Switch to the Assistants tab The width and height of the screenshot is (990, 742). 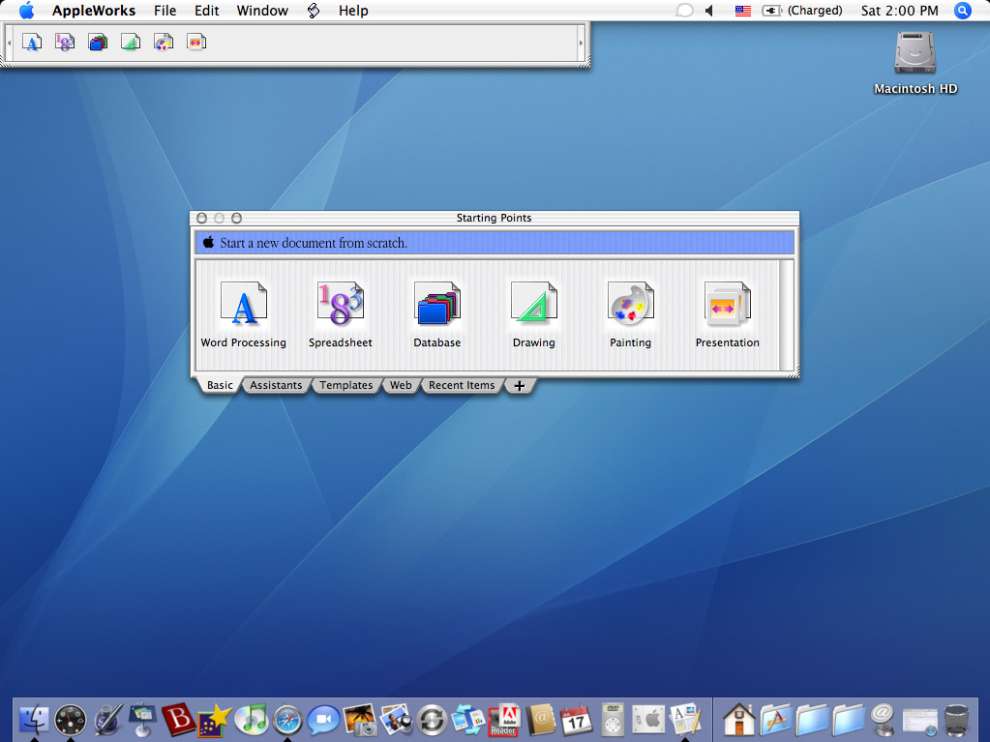(x=276, y=385)
